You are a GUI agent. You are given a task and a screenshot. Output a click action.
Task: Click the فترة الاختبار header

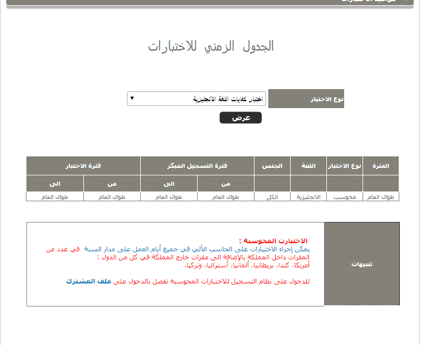coord(83,166)
